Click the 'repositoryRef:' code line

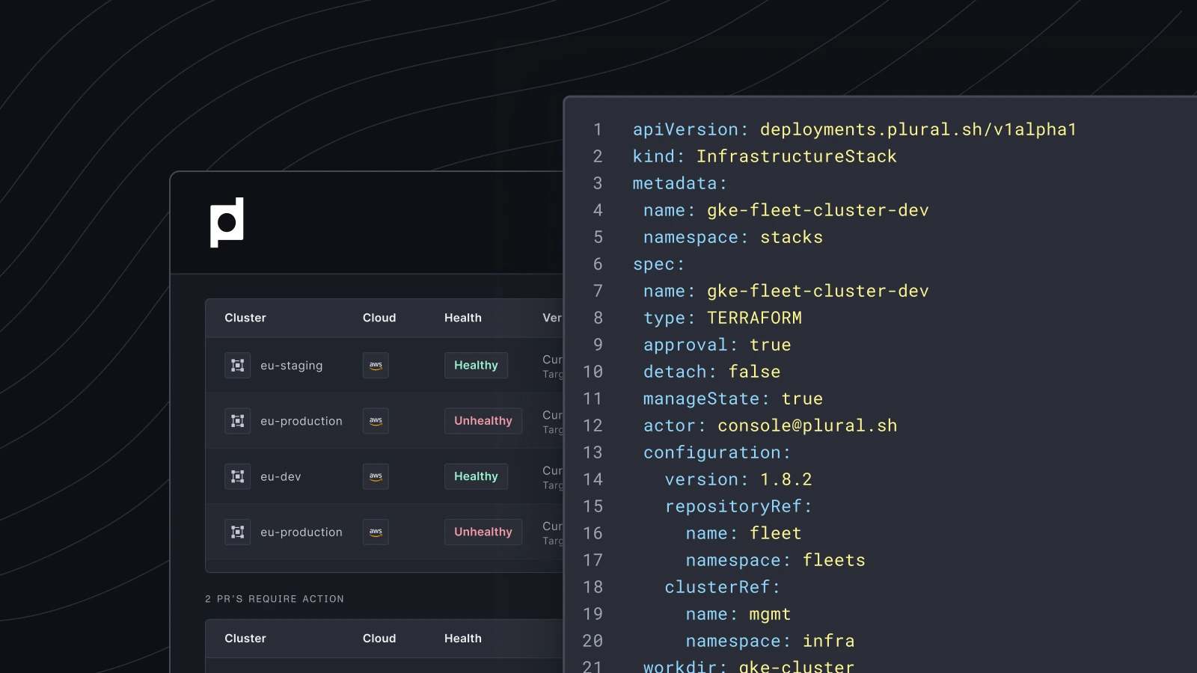click(x=738, y=506)
